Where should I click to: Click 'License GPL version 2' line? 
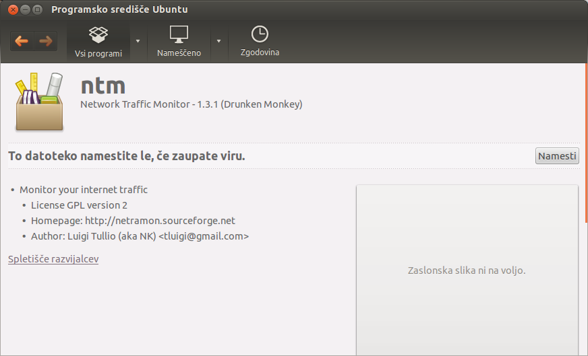(79, 205)
